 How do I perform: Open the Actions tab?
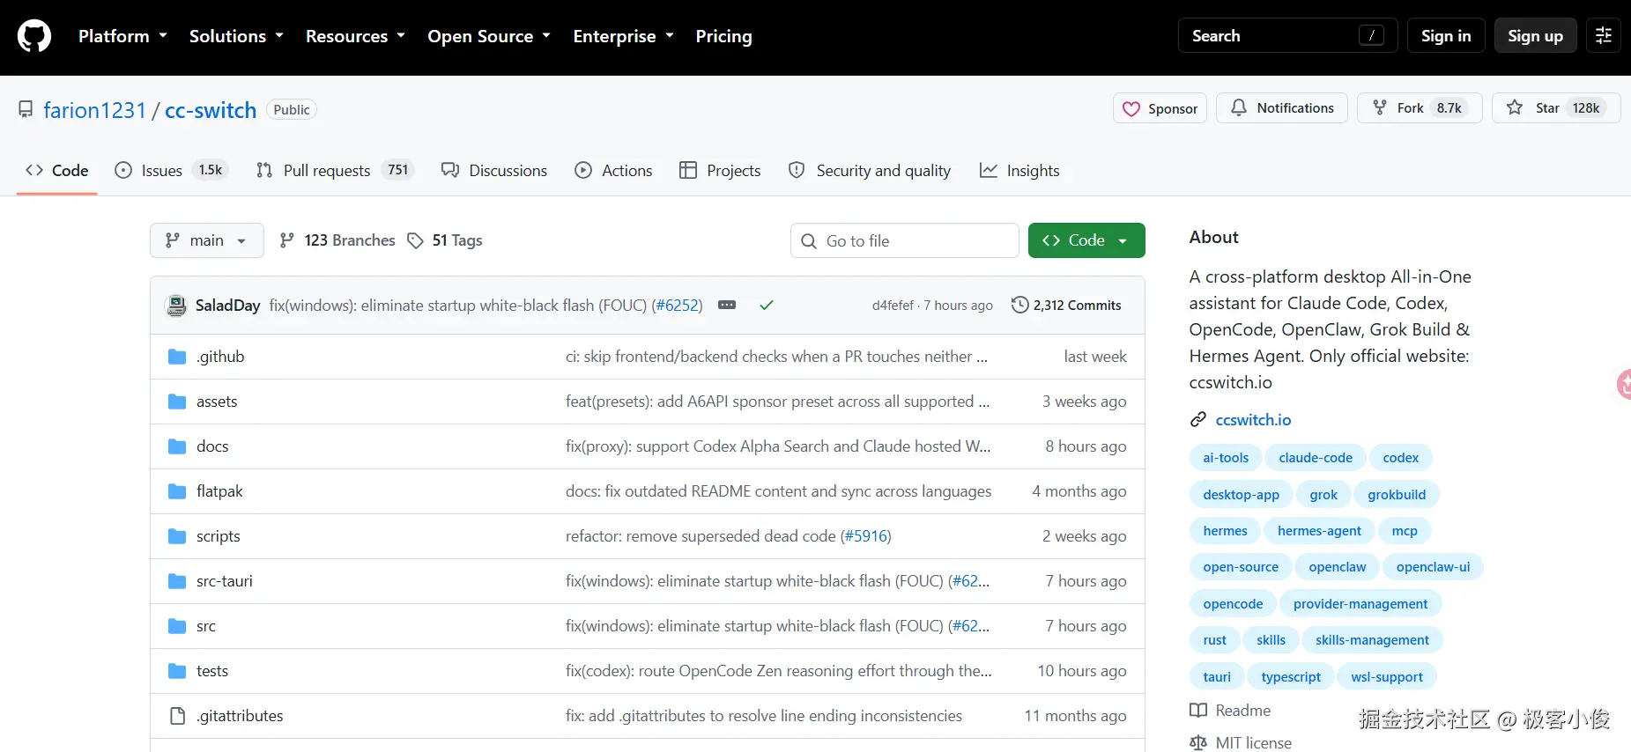[x=614, y=171]
